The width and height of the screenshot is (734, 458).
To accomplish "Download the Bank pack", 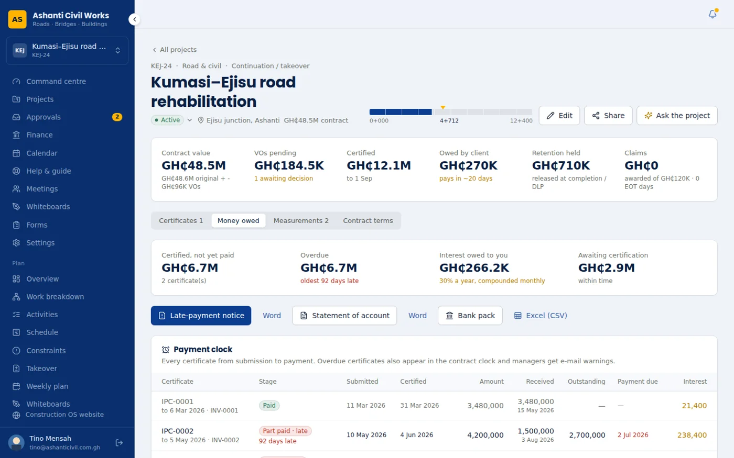I will tap(470, 316).
